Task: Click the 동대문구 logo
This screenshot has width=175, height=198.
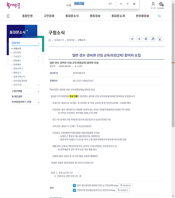Action: pyautogui.click(x=13, y=6)
